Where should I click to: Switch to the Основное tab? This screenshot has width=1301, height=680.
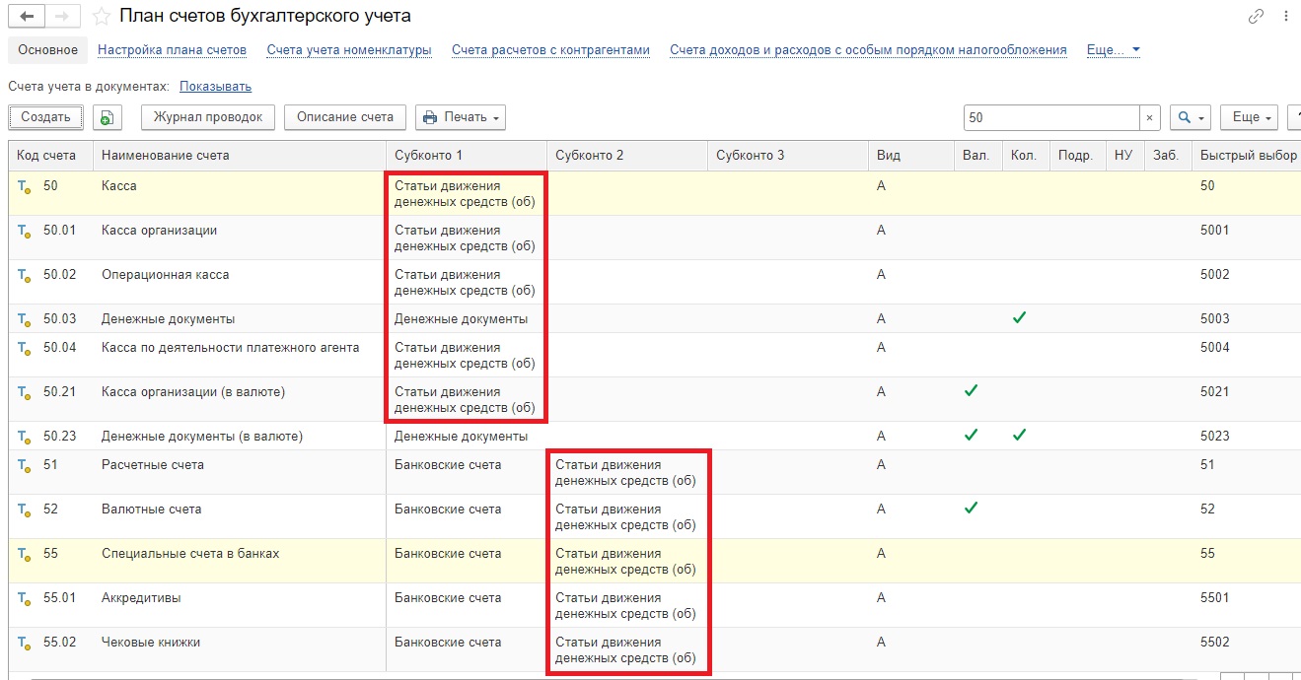(x=47, y=50)
